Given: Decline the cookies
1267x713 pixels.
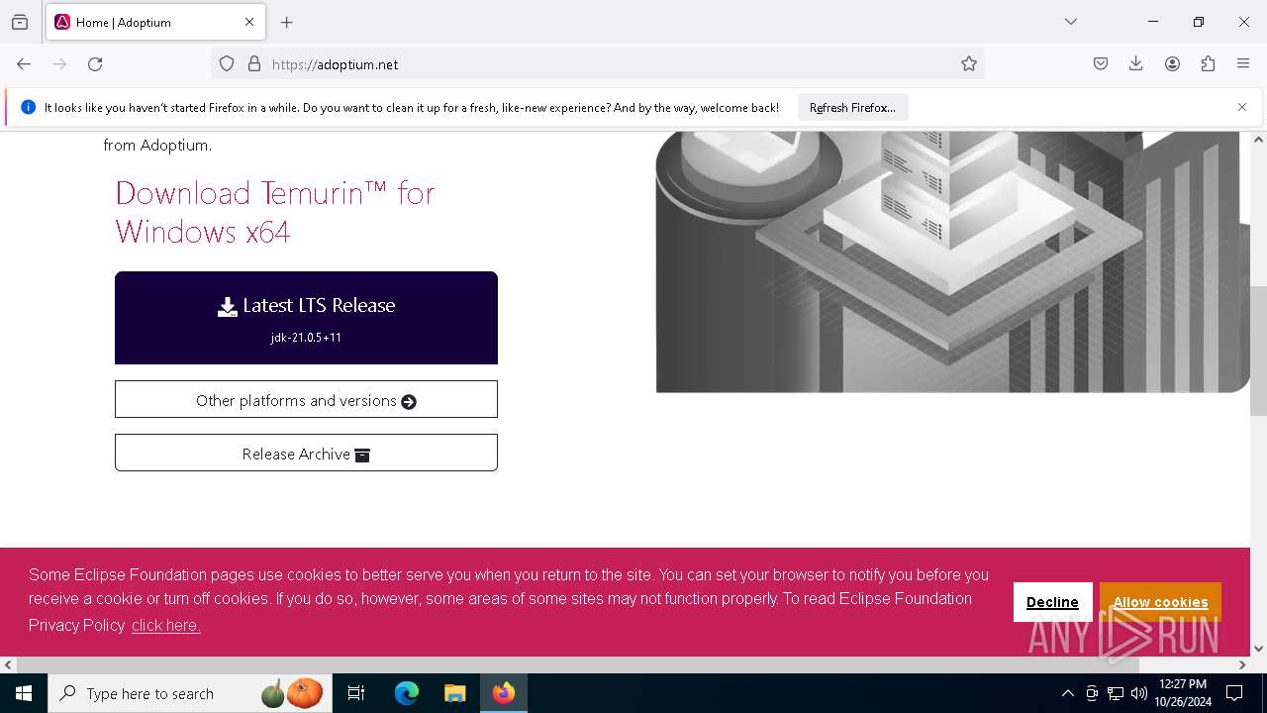Looking at the screenshot, I should 1052,602.
